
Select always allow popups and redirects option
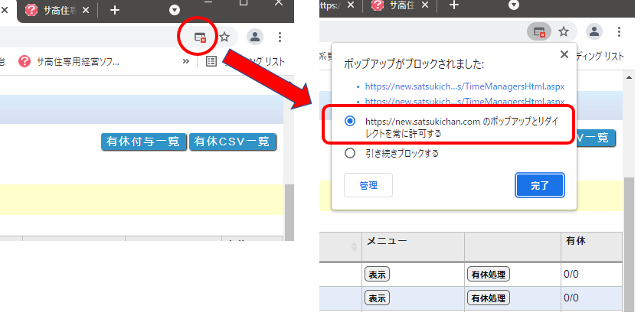[350, 121]
